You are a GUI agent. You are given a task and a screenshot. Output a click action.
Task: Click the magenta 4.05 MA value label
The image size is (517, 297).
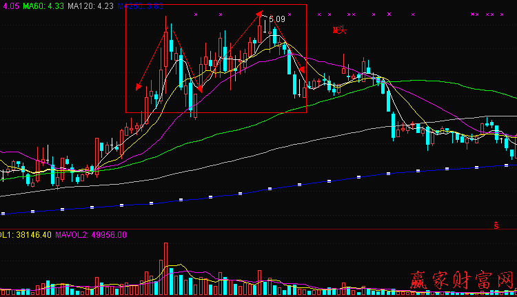[8, 6]
